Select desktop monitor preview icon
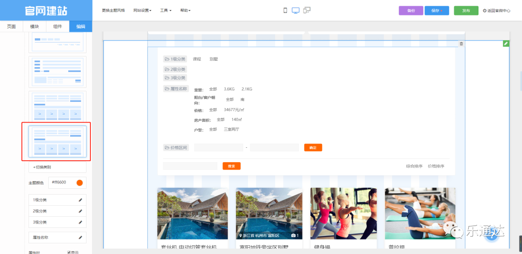Image resolution: width=522 pixels, height=254 pixels. 296,10
